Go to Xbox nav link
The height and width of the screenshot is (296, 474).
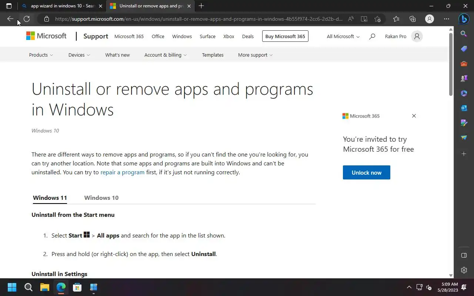[x=229, y=36]
